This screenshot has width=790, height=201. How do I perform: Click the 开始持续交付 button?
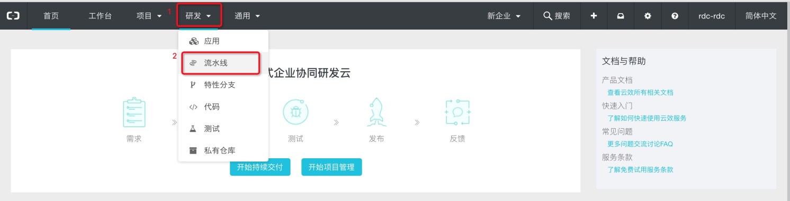[x=260, y=167]
